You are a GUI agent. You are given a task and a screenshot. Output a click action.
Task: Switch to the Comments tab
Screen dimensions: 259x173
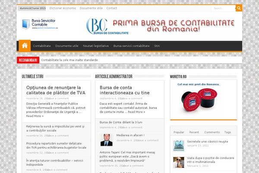point(212,132)
